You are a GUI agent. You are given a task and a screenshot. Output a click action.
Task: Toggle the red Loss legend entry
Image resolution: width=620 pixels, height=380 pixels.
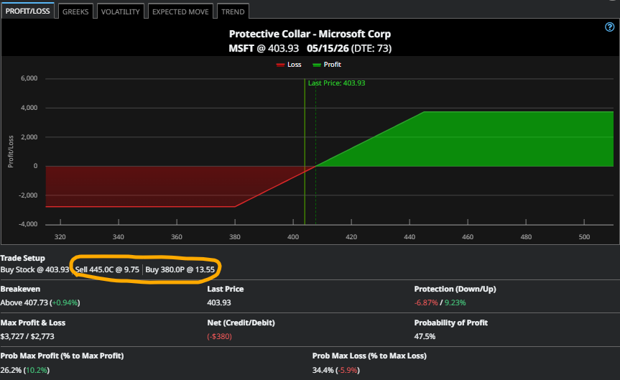pos(289,65)
